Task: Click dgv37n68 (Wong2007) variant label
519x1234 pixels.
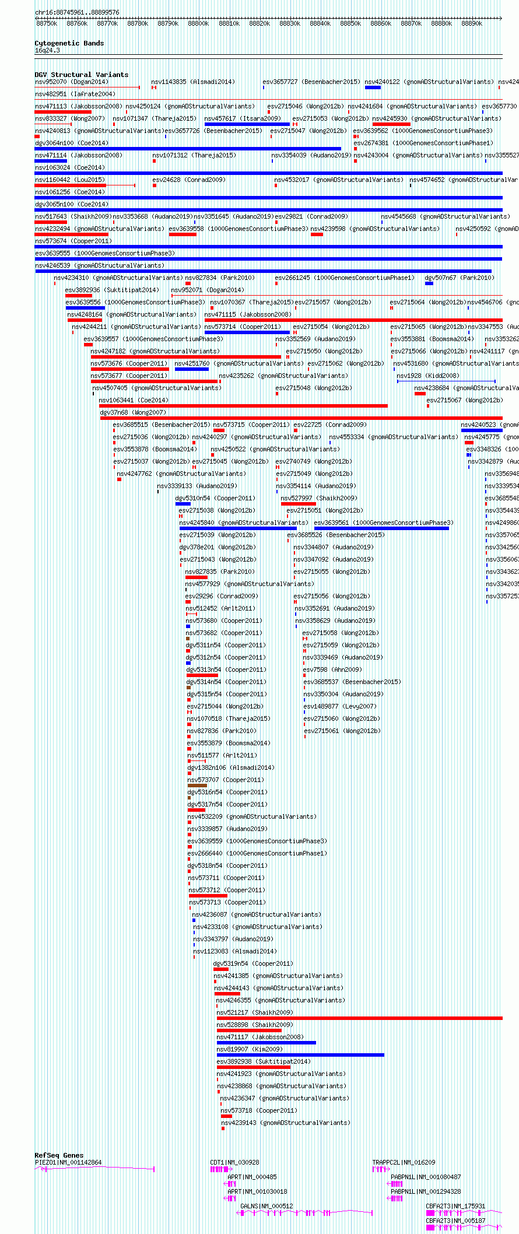Action: coord(133,412)
